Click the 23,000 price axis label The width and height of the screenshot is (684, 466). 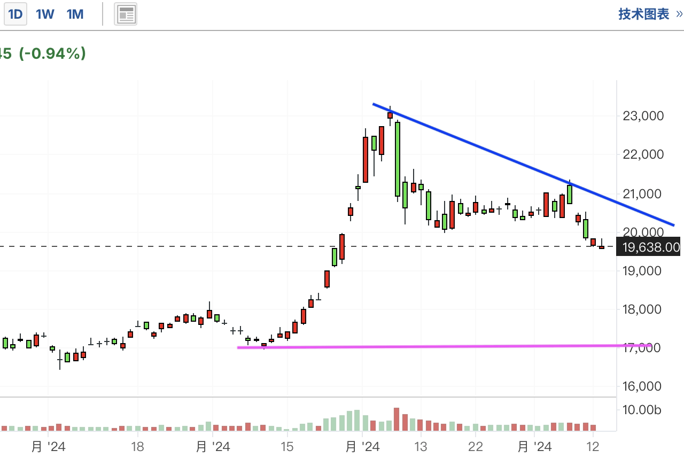[643, 116]
